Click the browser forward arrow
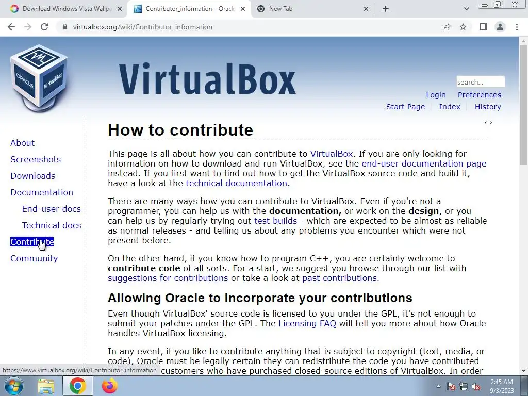 pyautogui.click(x=28, y=27)
